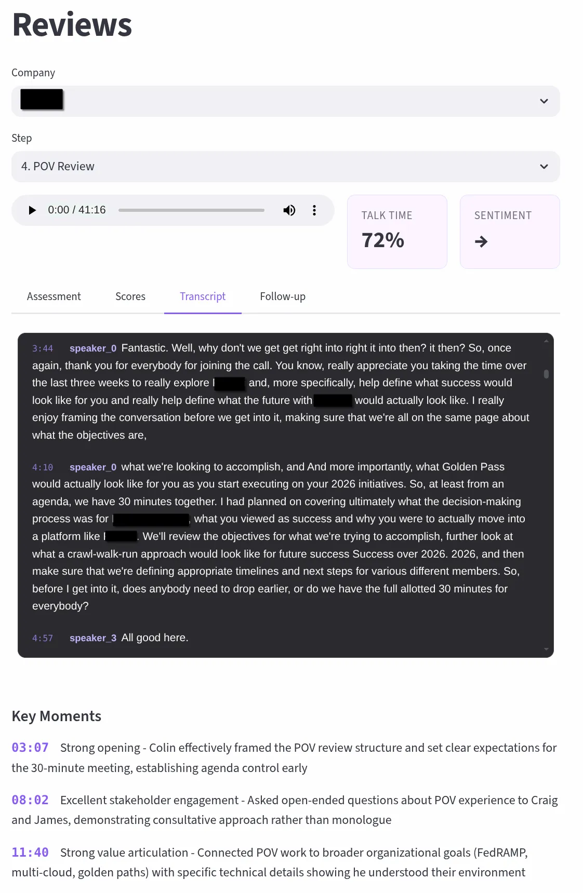Jump to key moment 11:40

pos(30,853)
